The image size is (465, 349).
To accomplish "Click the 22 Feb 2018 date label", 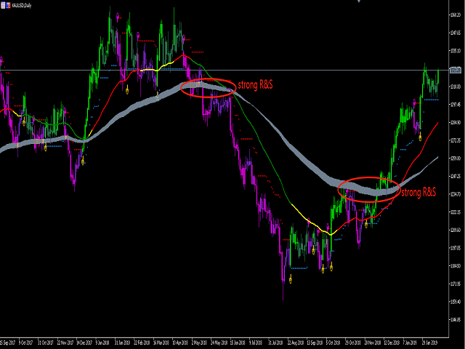I will [142, 342].
